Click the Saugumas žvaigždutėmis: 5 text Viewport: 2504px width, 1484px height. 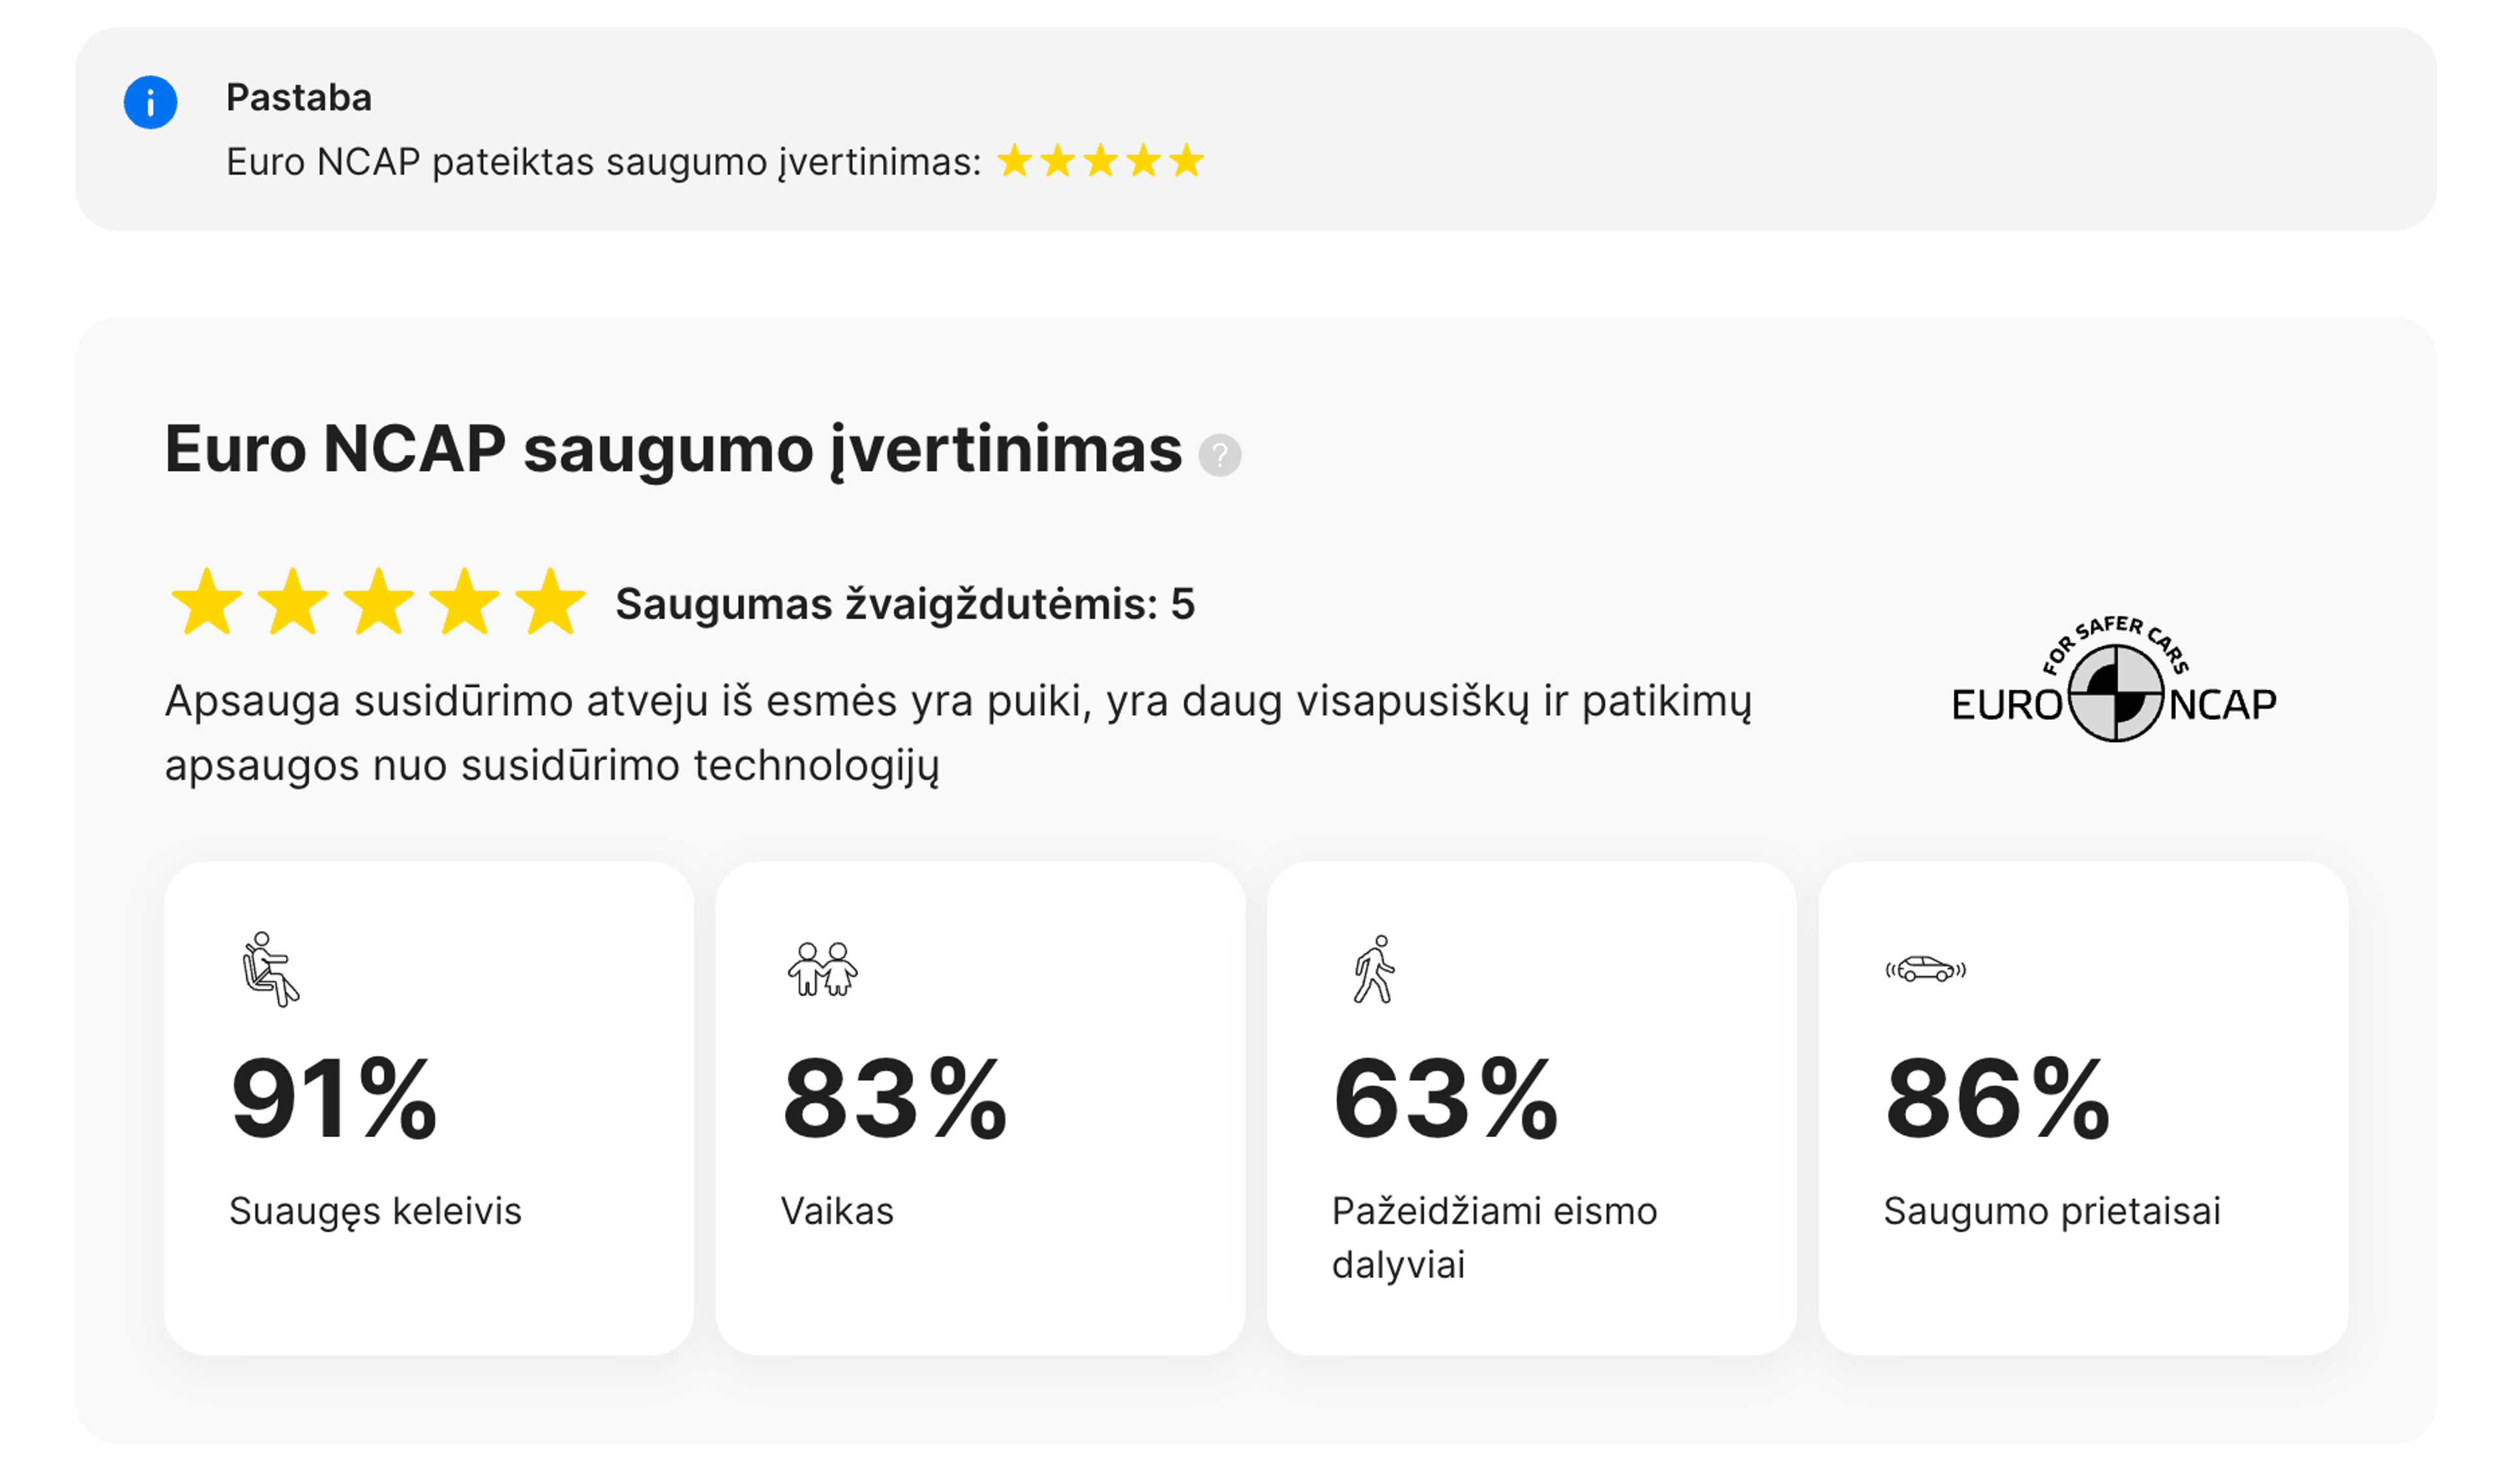[x=905, y=604]
